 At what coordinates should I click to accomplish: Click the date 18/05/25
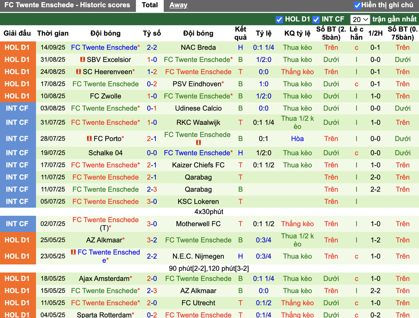(53, 279)
